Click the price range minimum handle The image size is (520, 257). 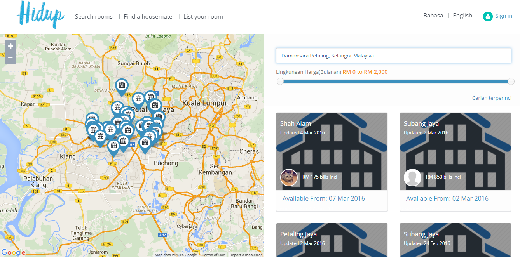(x=280, y=81)
